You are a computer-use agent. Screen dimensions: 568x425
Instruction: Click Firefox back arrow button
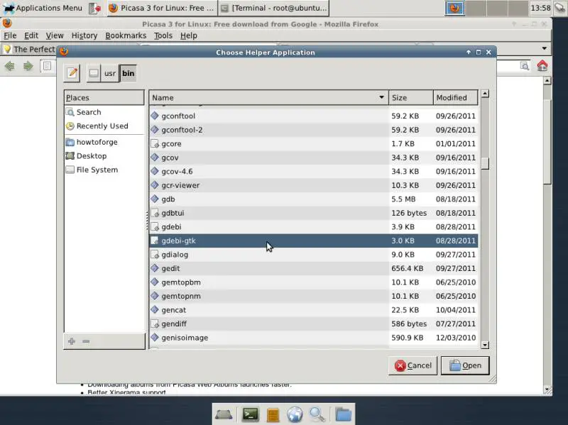(x=10, y=66)
